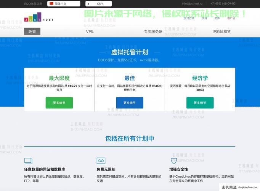The image size is (260, 191).
Task: Click the yen currency symbol
Action: 88,3
